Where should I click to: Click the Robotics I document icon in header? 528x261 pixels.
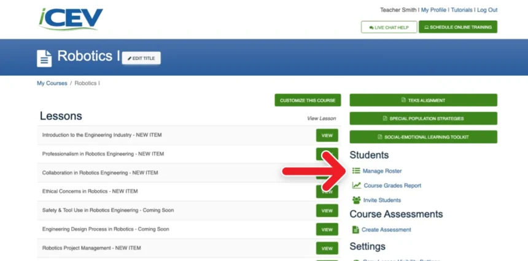[44, 58]
